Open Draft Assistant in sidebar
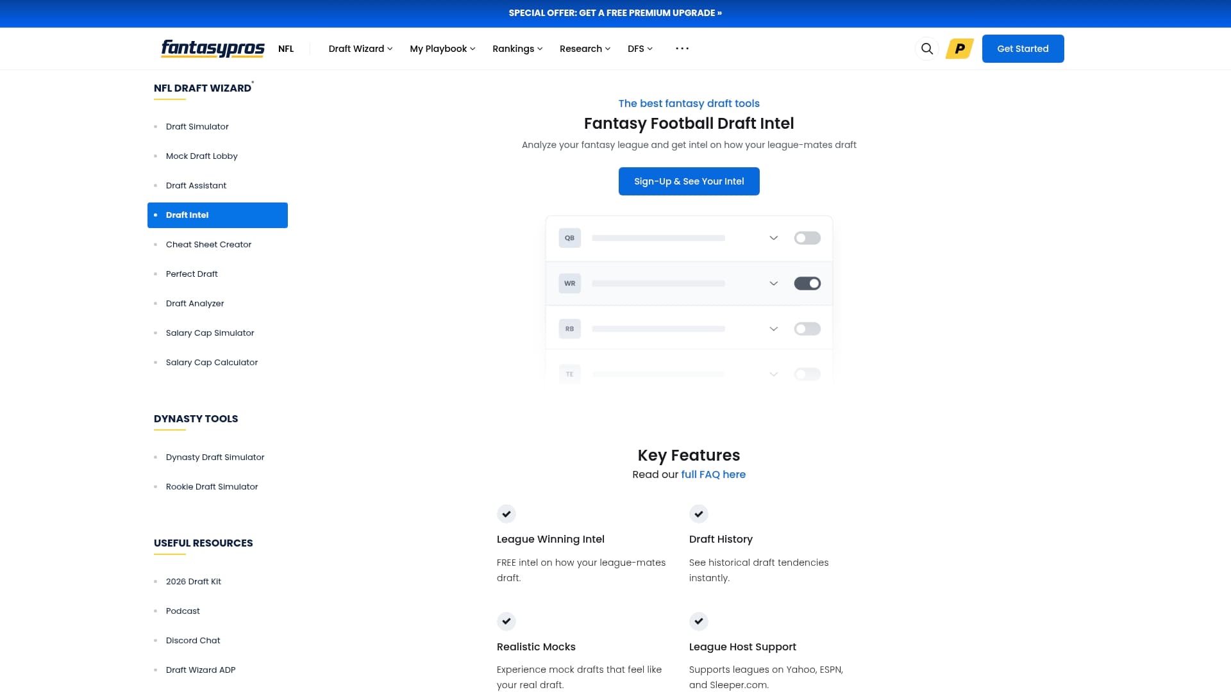 (x=196, y=186)
